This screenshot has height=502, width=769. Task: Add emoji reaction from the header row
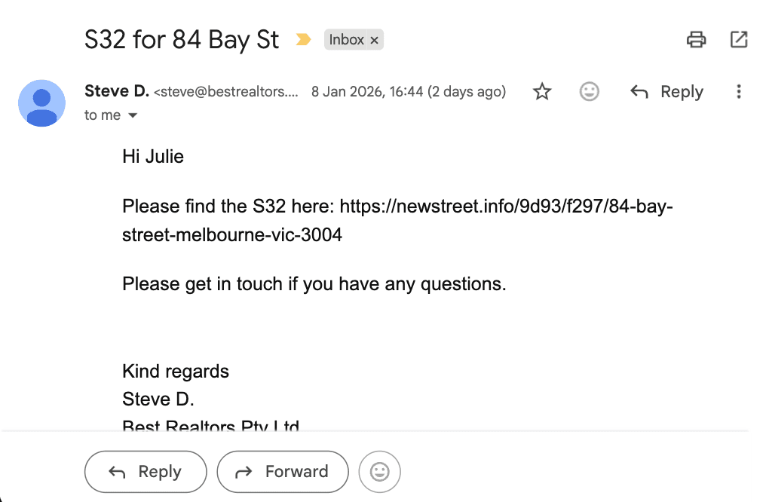tap(589, 92)
